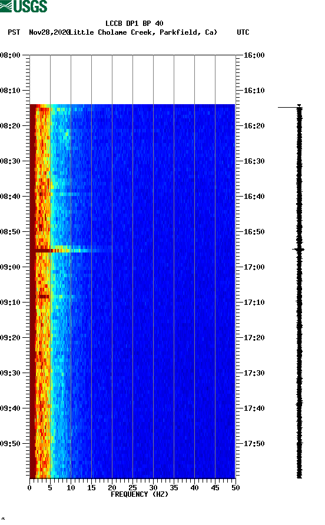Click the large spike on the seismogram trace

tap(299, 250)
